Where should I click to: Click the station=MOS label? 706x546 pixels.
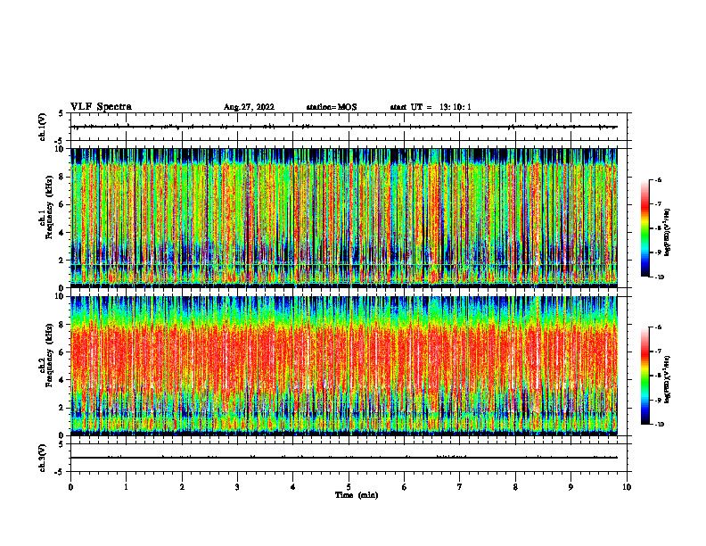tap(332, 107)
